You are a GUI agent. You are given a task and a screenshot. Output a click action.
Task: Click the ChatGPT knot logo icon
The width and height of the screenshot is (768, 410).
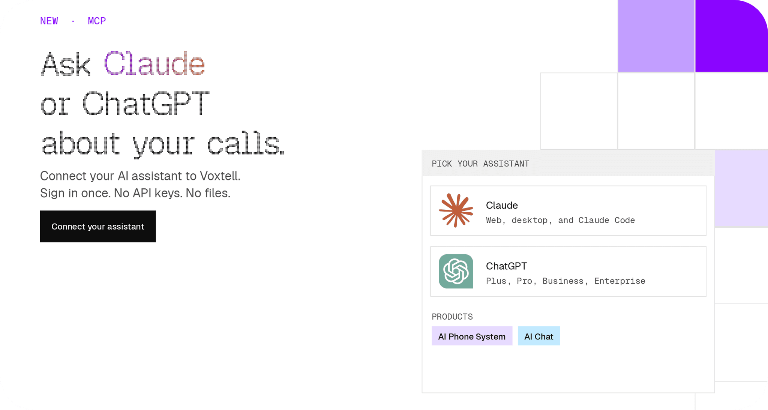pyautogui.click(x=456, y=271)
